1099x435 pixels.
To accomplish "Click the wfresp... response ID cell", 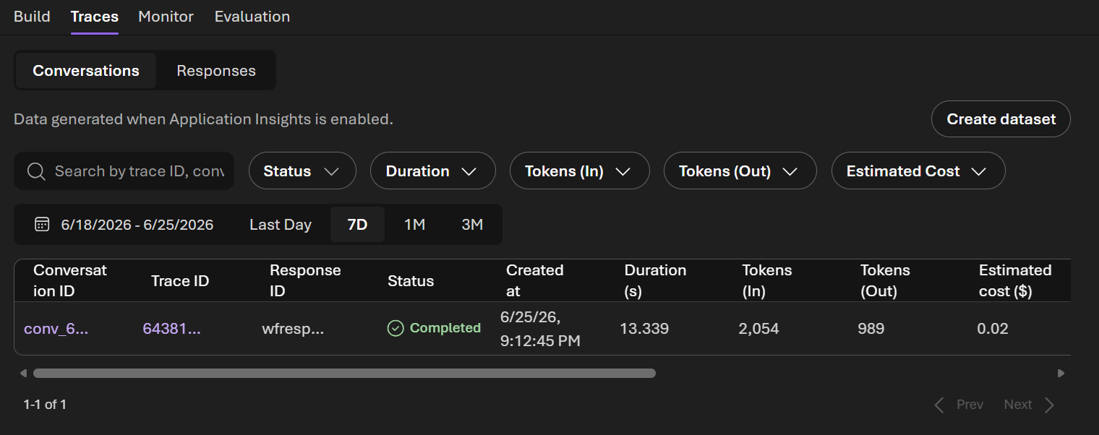I will pos(293,329).
